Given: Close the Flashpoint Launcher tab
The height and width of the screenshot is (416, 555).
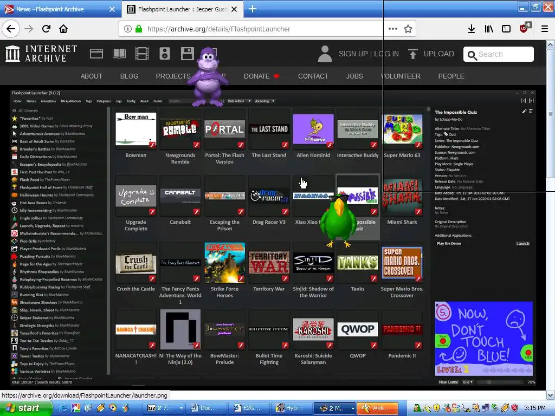Looking at the screenshot, I should tap(234, 9).
